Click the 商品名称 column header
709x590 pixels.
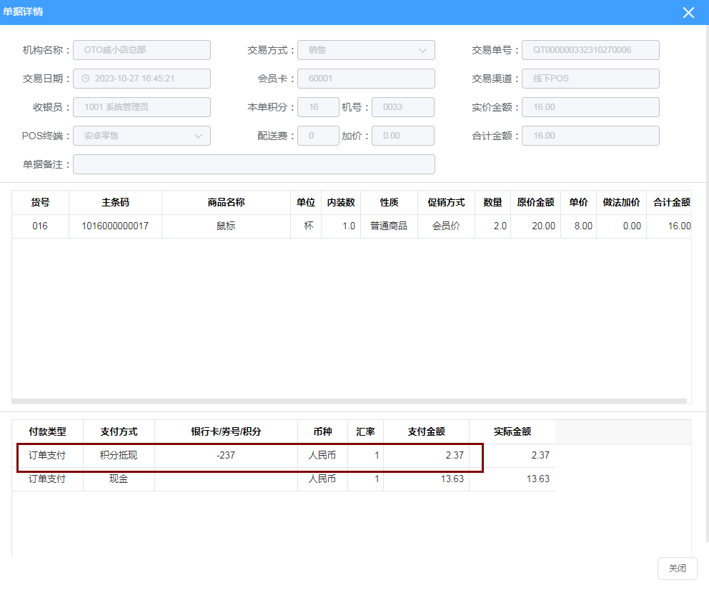click(x=226, y=202)
